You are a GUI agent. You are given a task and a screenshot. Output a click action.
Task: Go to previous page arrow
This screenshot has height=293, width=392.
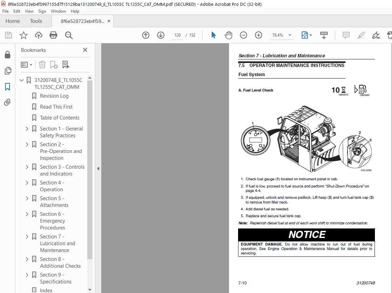(146, 35)
